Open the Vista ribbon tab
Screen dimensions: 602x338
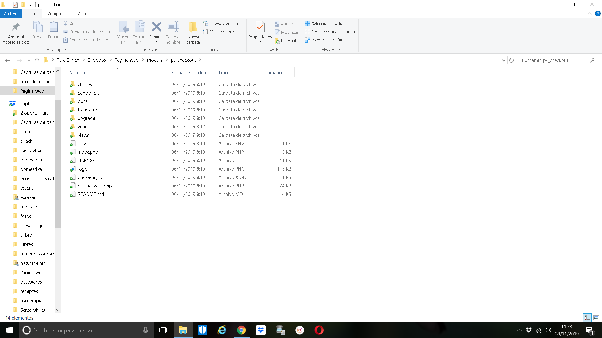click(x=81, y=13)
